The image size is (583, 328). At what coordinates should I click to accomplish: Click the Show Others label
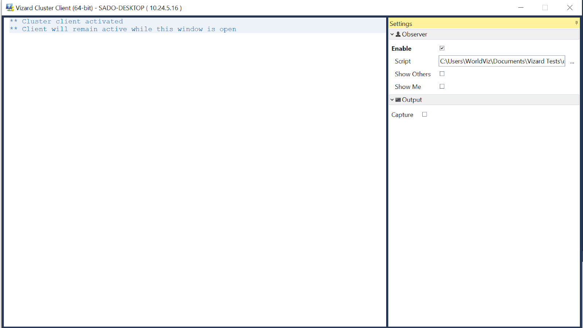413,74
